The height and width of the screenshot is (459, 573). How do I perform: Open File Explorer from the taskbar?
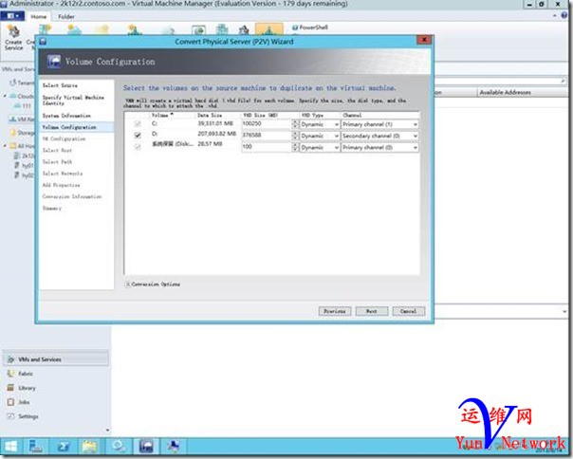(89, 447)
